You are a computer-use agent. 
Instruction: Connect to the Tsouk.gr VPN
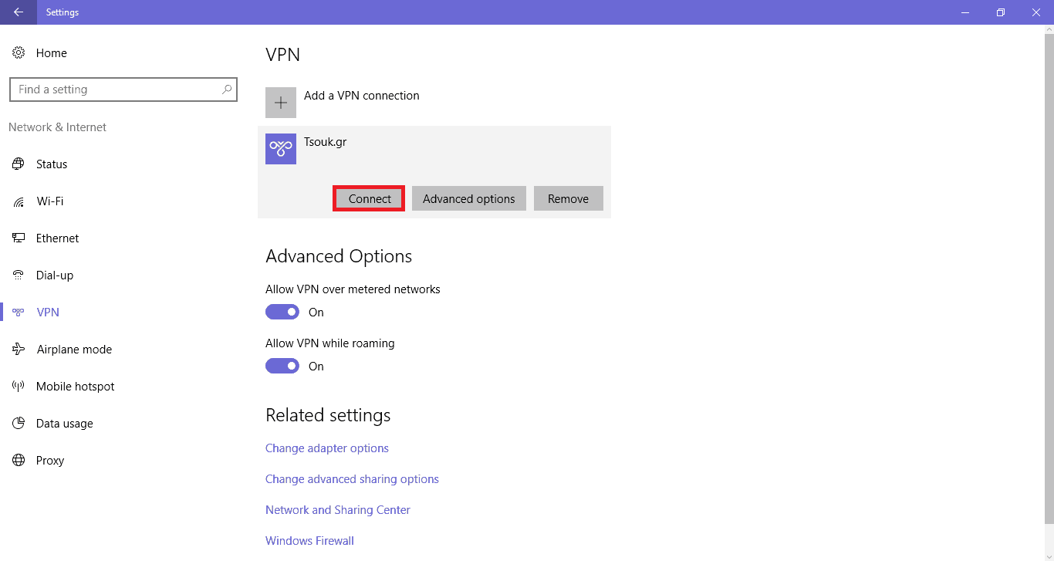370,198
